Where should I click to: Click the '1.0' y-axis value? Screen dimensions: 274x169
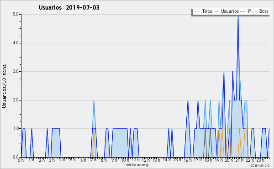point(16,128)
